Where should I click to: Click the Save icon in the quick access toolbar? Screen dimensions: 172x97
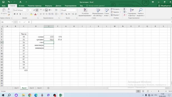[3, 2]
